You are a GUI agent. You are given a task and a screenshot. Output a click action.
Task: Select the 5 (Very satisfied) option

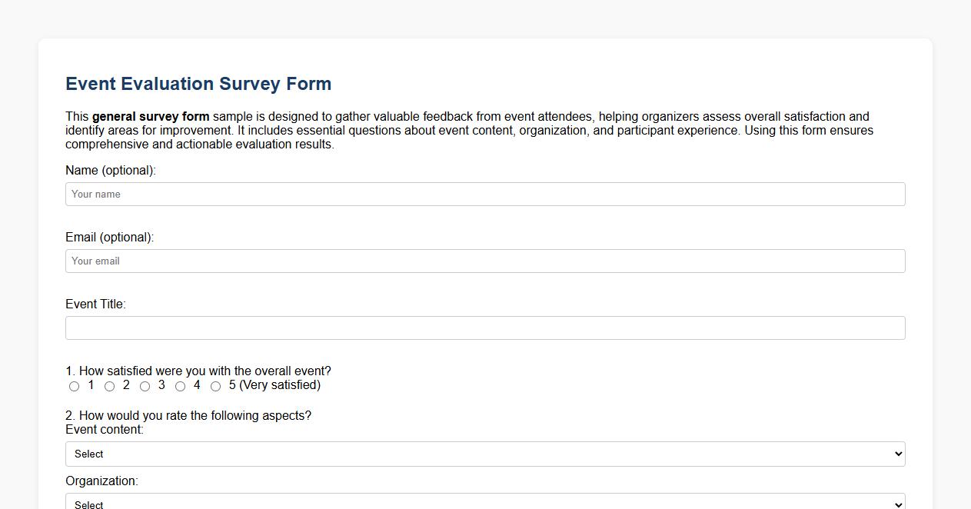[x=215, y=386]
